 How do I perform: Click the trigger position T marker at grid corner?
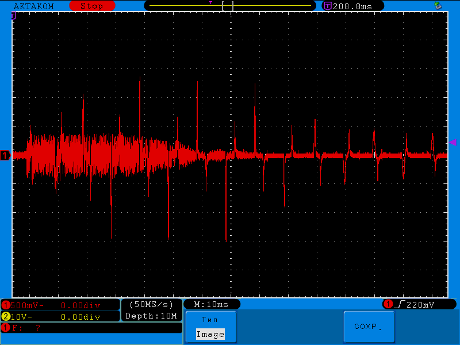13,16
